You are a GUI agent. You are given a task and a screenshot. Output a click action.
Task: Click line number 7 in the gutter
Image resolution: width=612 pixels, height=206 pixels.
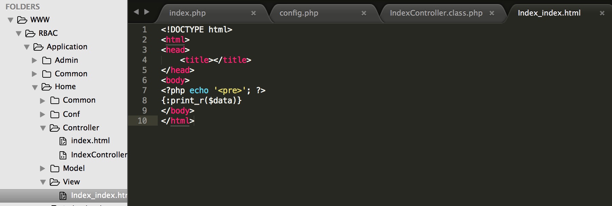(145, 91)
